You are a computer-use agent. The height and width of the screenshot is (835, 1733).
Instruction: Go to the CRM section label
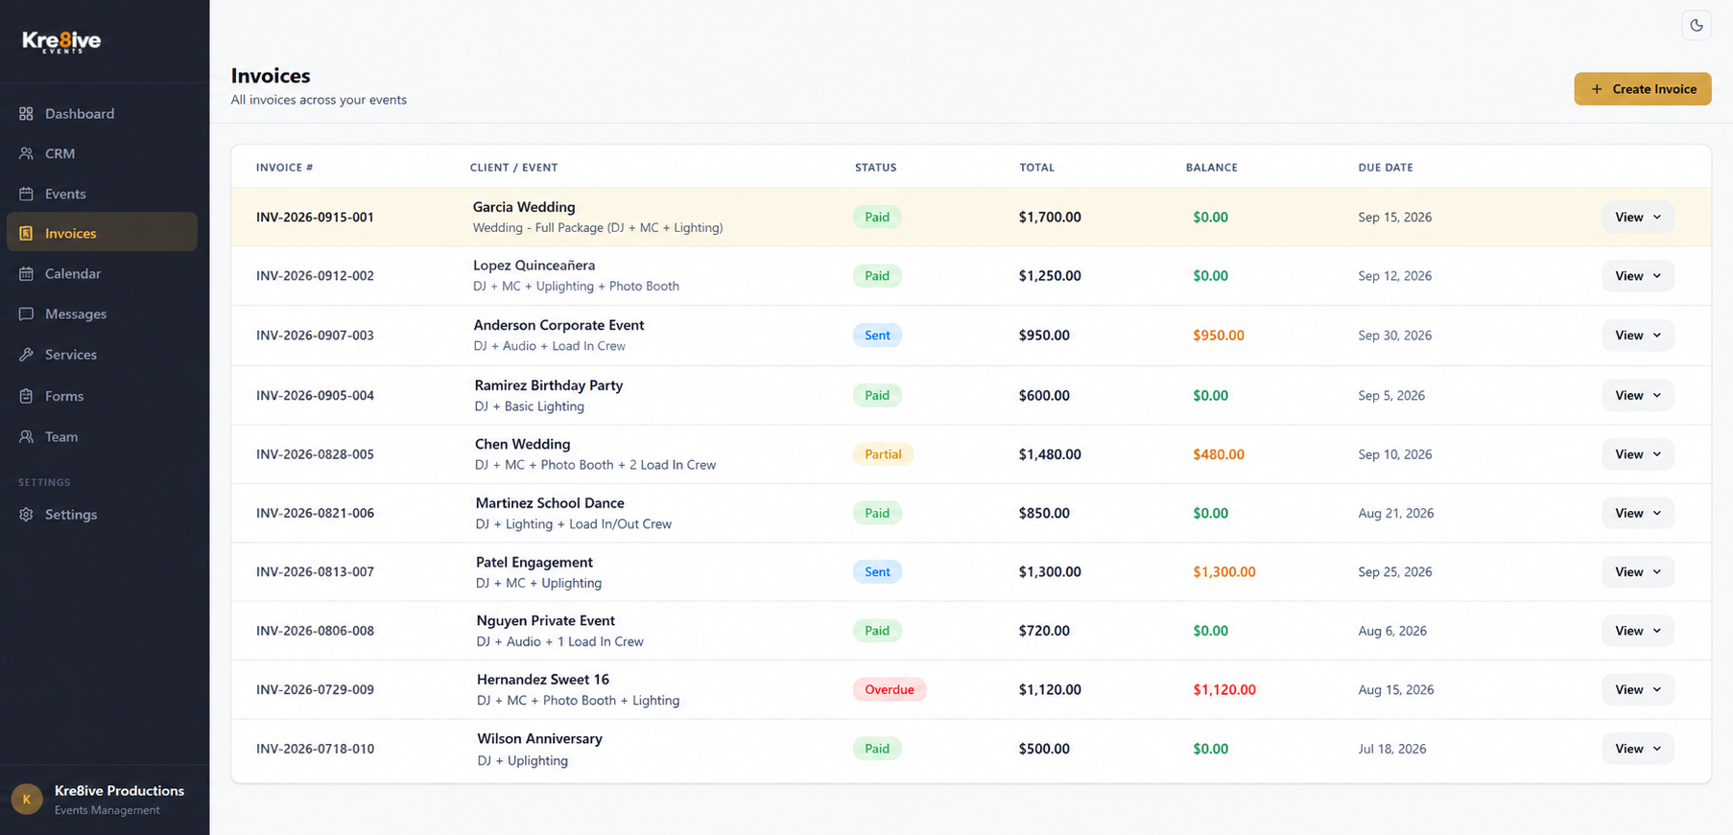pos(59,153)
